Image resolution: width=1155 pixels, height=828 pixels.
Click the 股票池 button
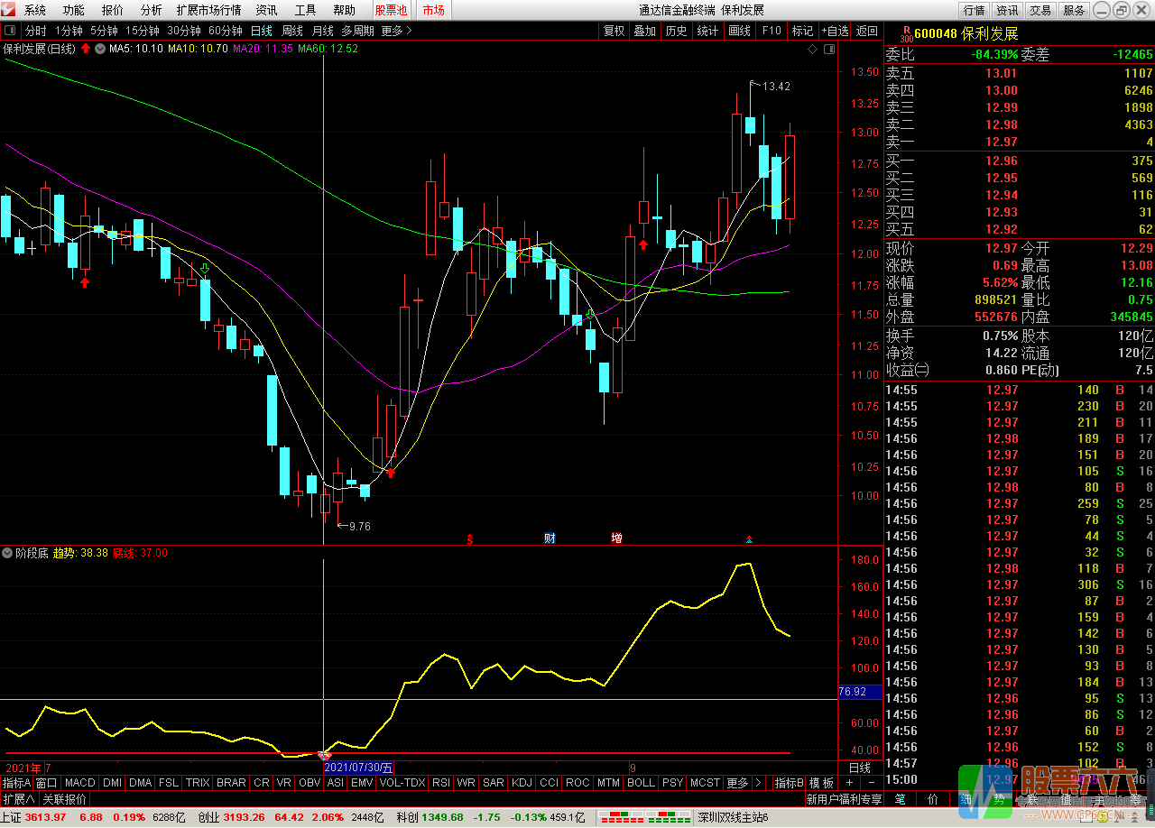tap(391, 11)
